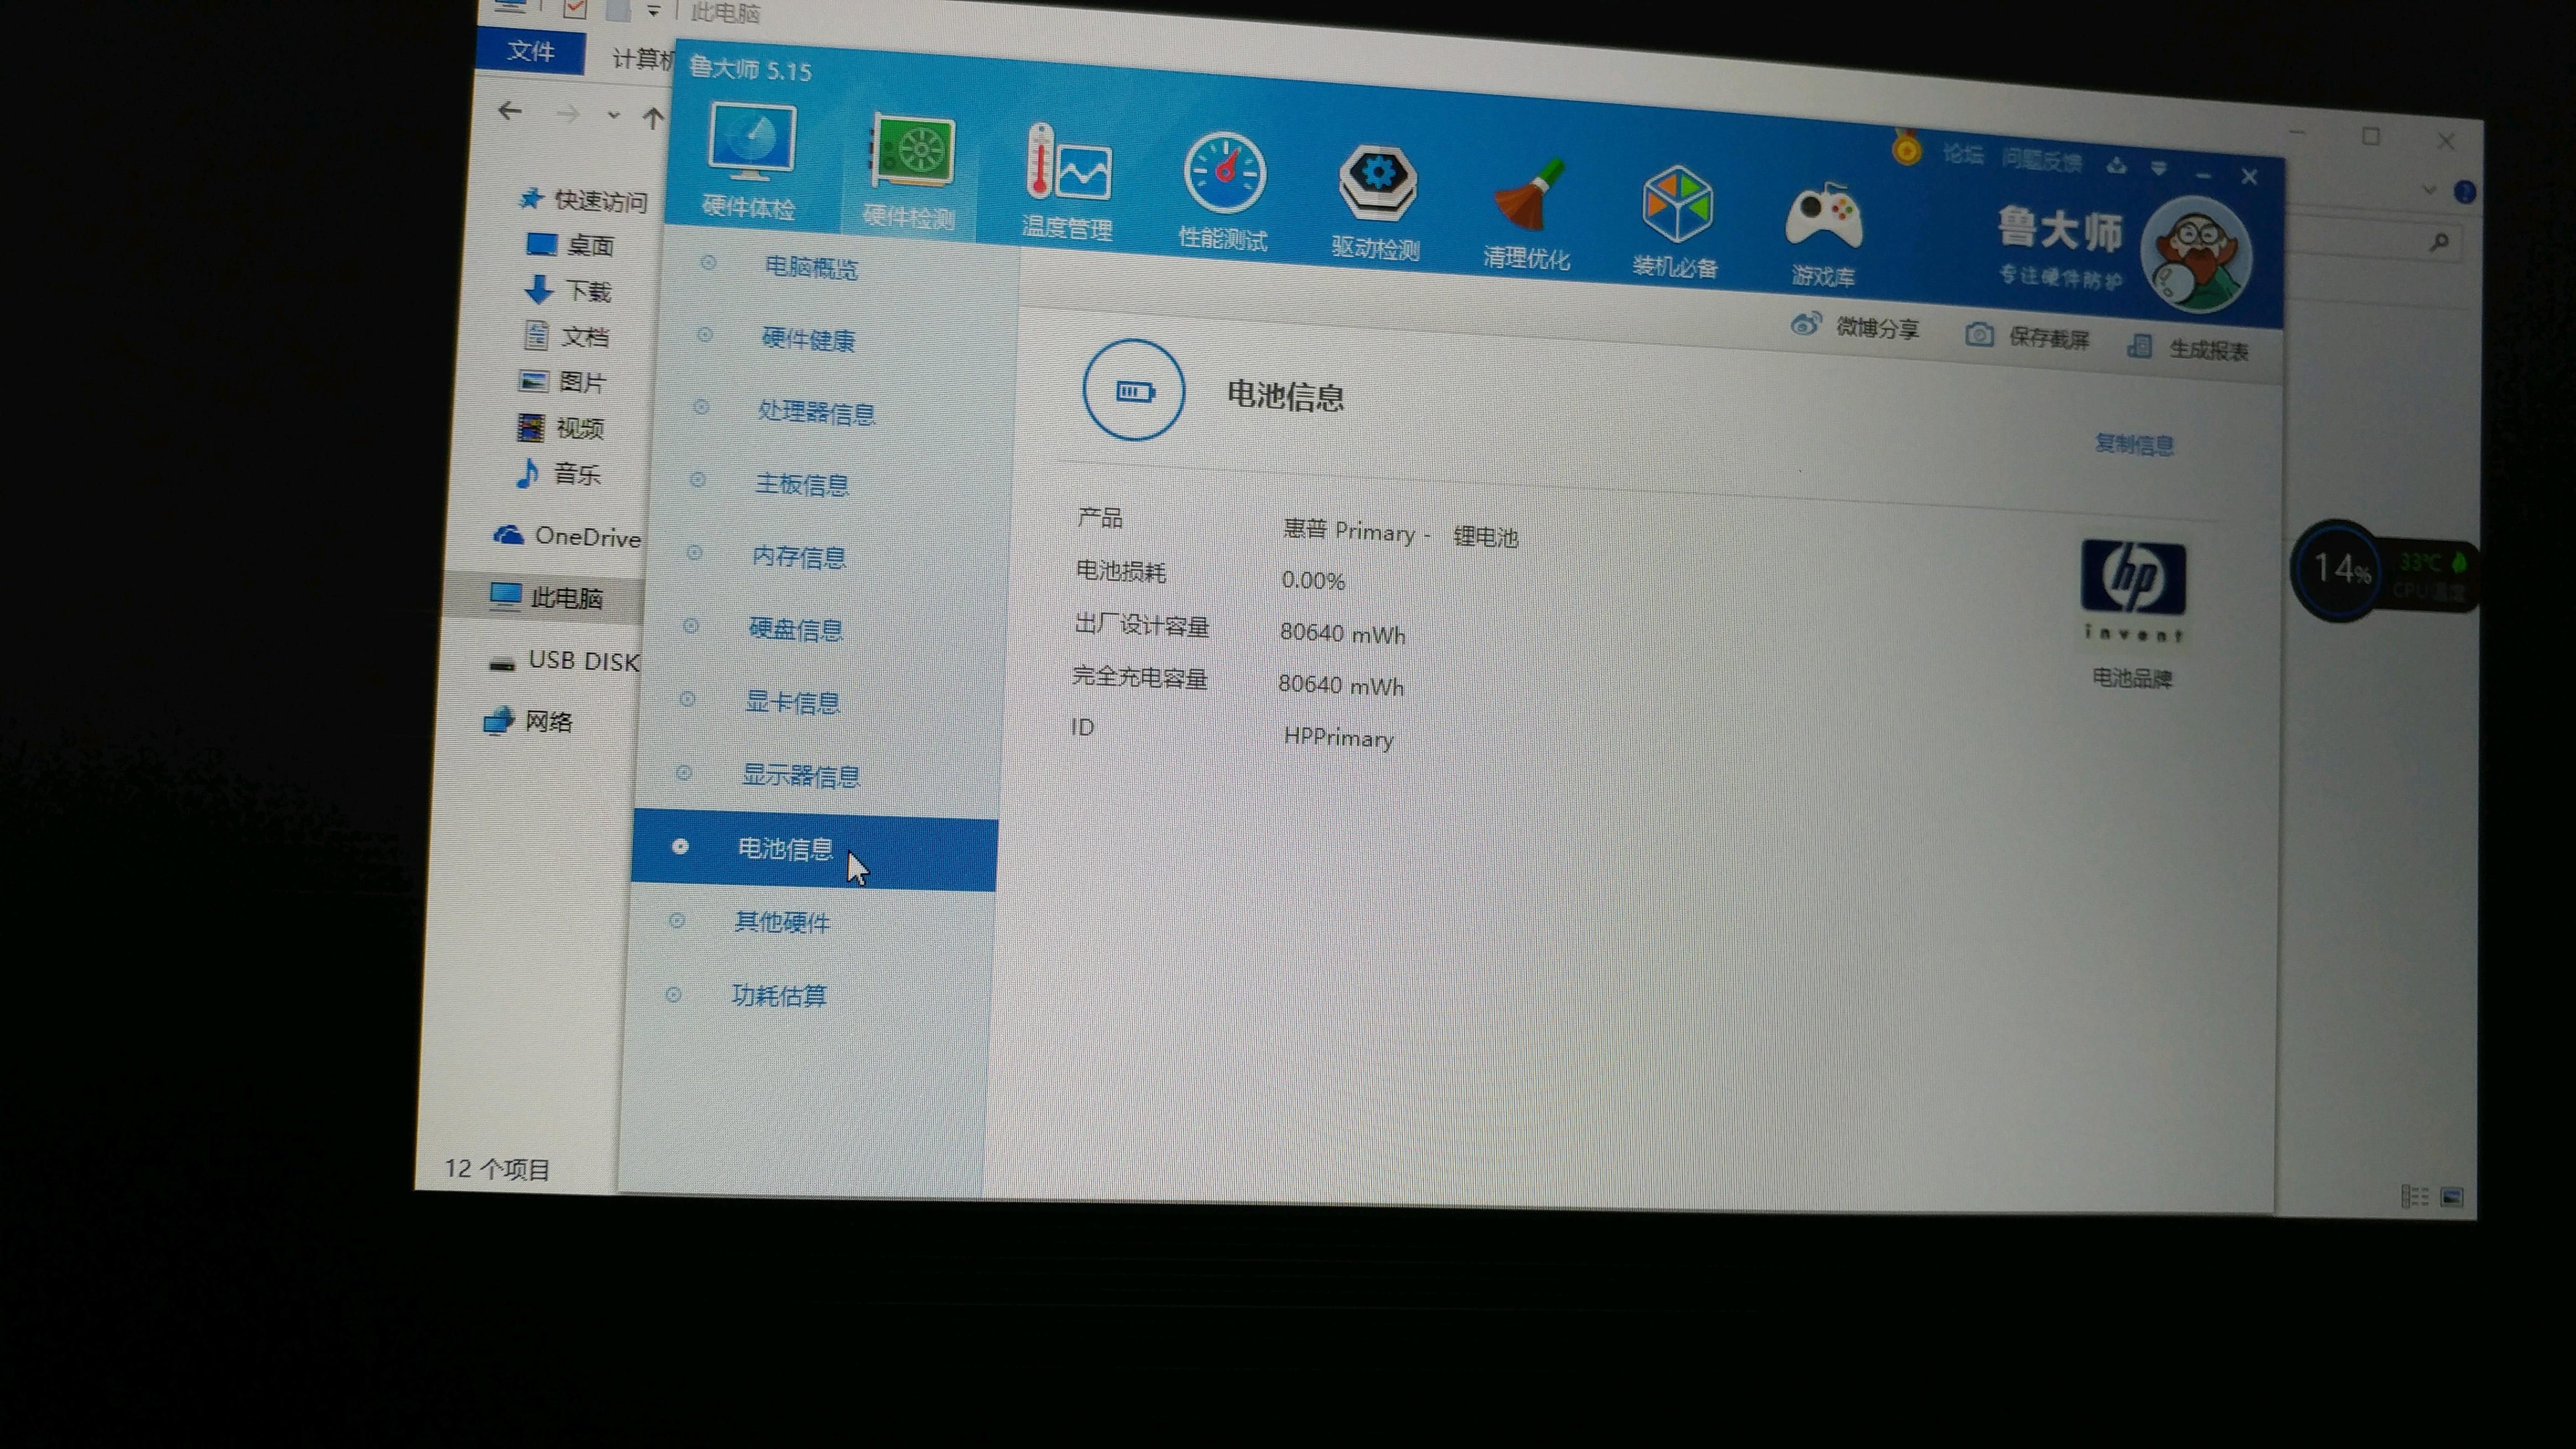Expand the Explorer ribbon chevron

[x=2429, y=189]
